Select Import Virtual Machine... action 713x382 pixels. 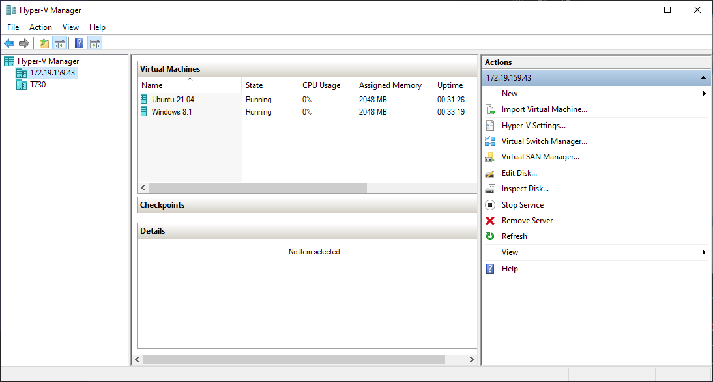[x=544, y=109]
